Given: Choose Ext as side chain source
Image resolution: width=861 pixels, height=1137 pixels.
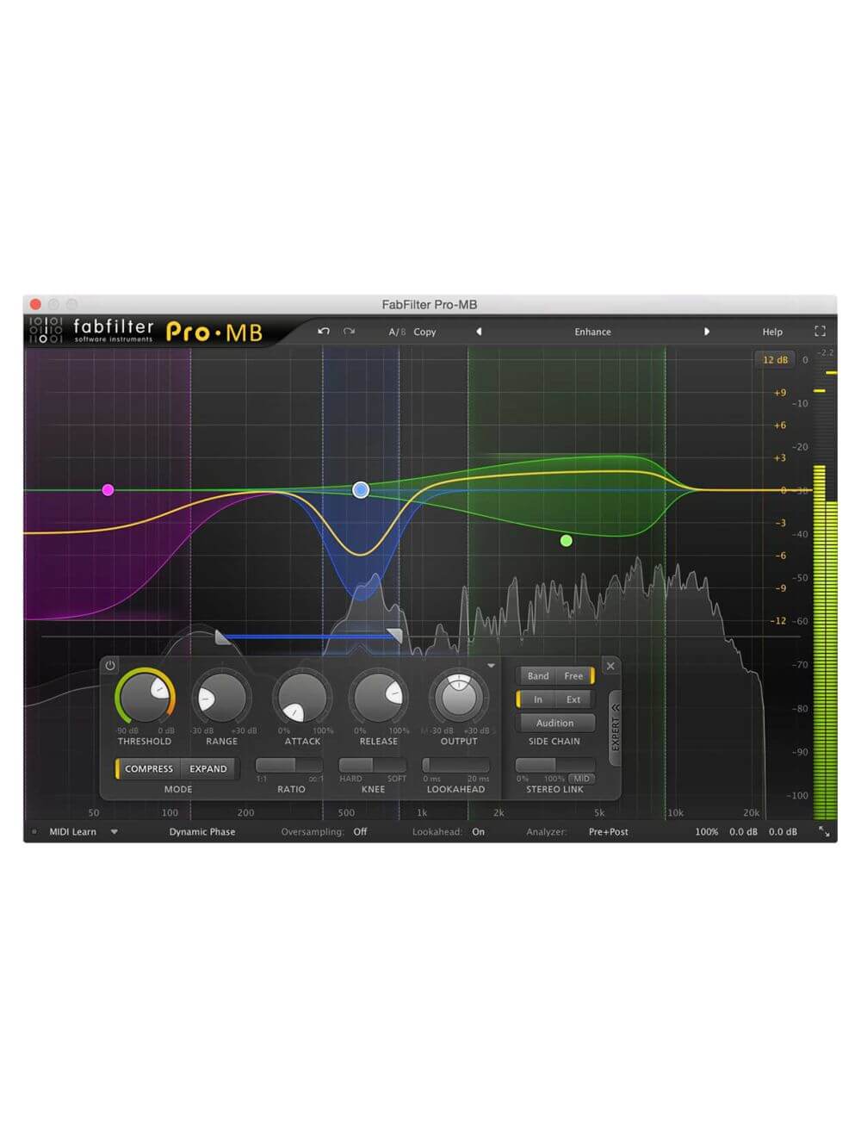Looking at the screenshot, I should pos(573,699).
